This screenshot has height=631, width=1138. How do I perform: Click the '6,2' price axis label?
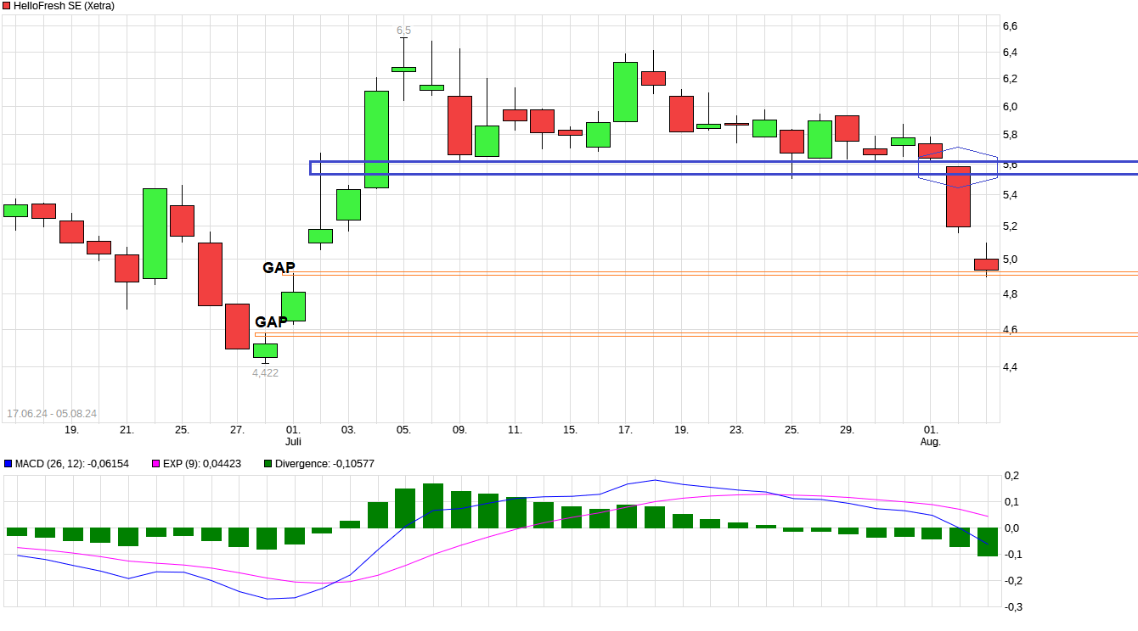tap(1010, 79)
